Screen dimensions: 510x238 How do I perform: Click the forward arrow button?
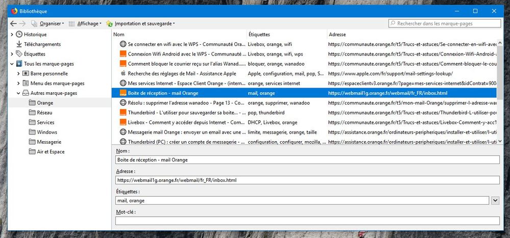point(22,24)
